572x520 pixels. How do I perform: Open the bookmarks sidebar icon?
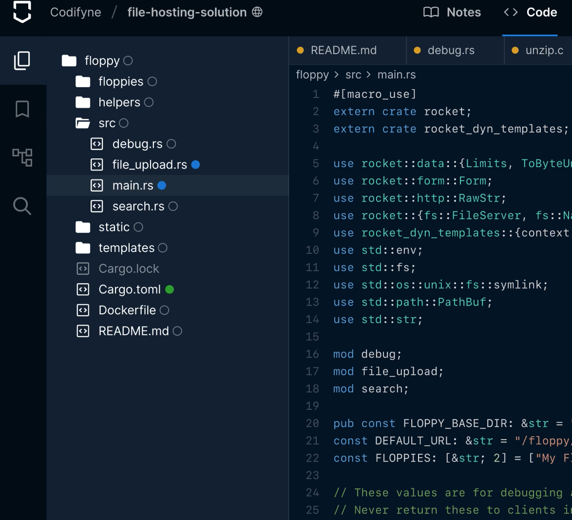click(x=22, y=109)
